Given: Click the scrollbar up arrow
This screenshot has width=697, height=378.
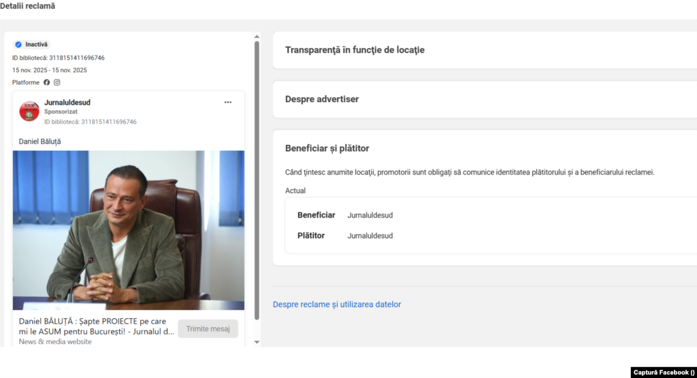Looking at the screenshot, I should (257, 37).
